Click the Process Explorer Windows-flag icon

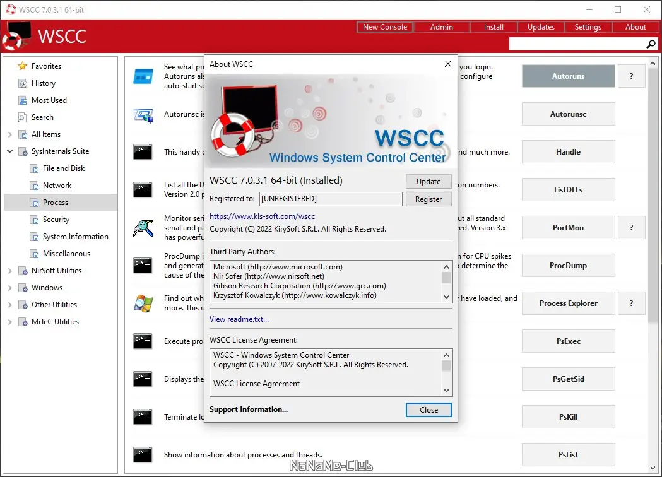(143, 303)
